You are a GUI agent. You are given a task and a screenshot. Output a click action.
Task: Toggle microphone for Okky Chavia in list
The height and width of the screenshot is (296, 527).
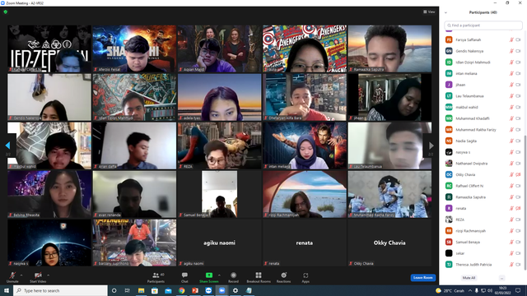pyautogui.click(x=511, y=174)
